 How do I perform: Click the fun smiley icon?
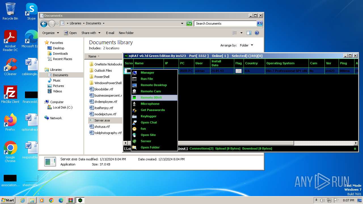(134, 129)
